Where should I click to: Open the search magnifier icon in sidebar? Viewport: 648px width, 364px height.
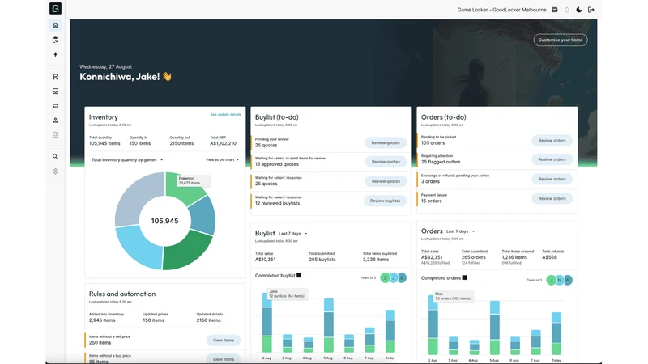click(55, 157)
